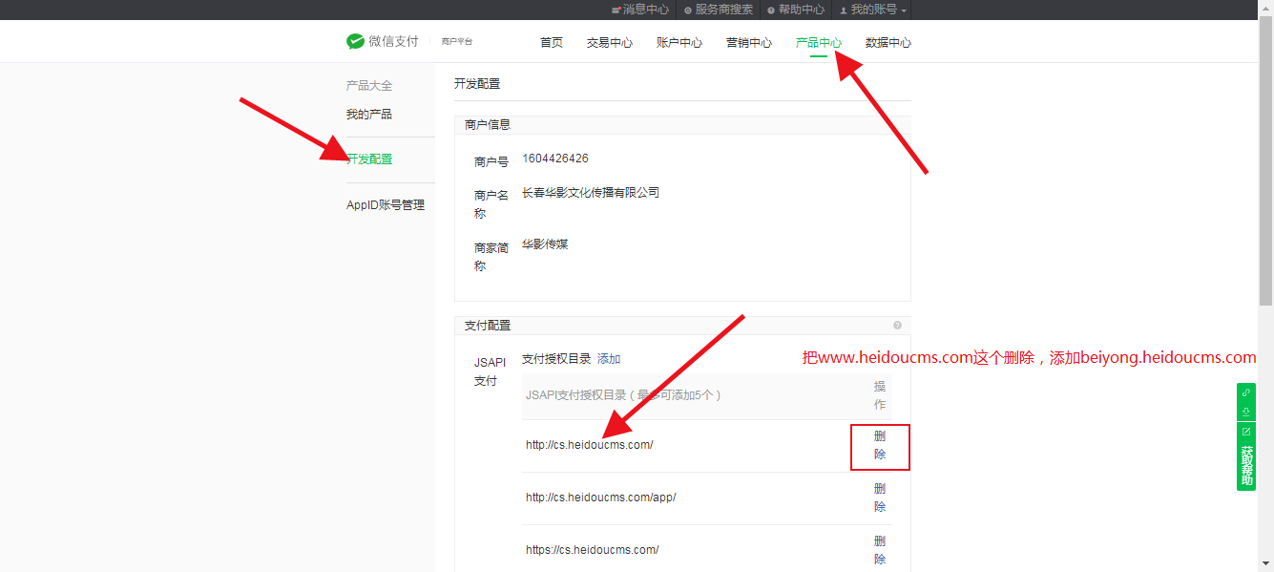This screenshot has width=1274, height=572.
Task: Click the help icon beside 支付配置
Action: pos(897,326)
